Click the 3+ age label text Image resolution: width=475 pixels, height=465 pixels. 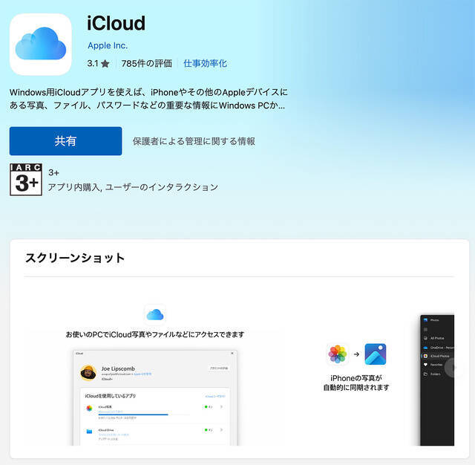point(53,173)
